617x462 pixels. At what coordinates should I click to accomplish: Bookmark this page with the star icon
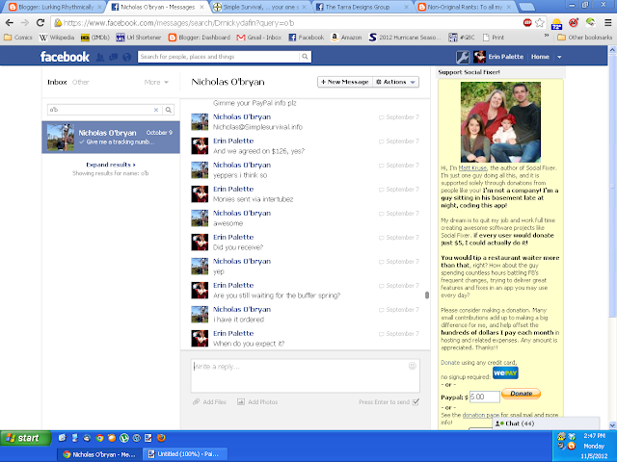[540, 23]
